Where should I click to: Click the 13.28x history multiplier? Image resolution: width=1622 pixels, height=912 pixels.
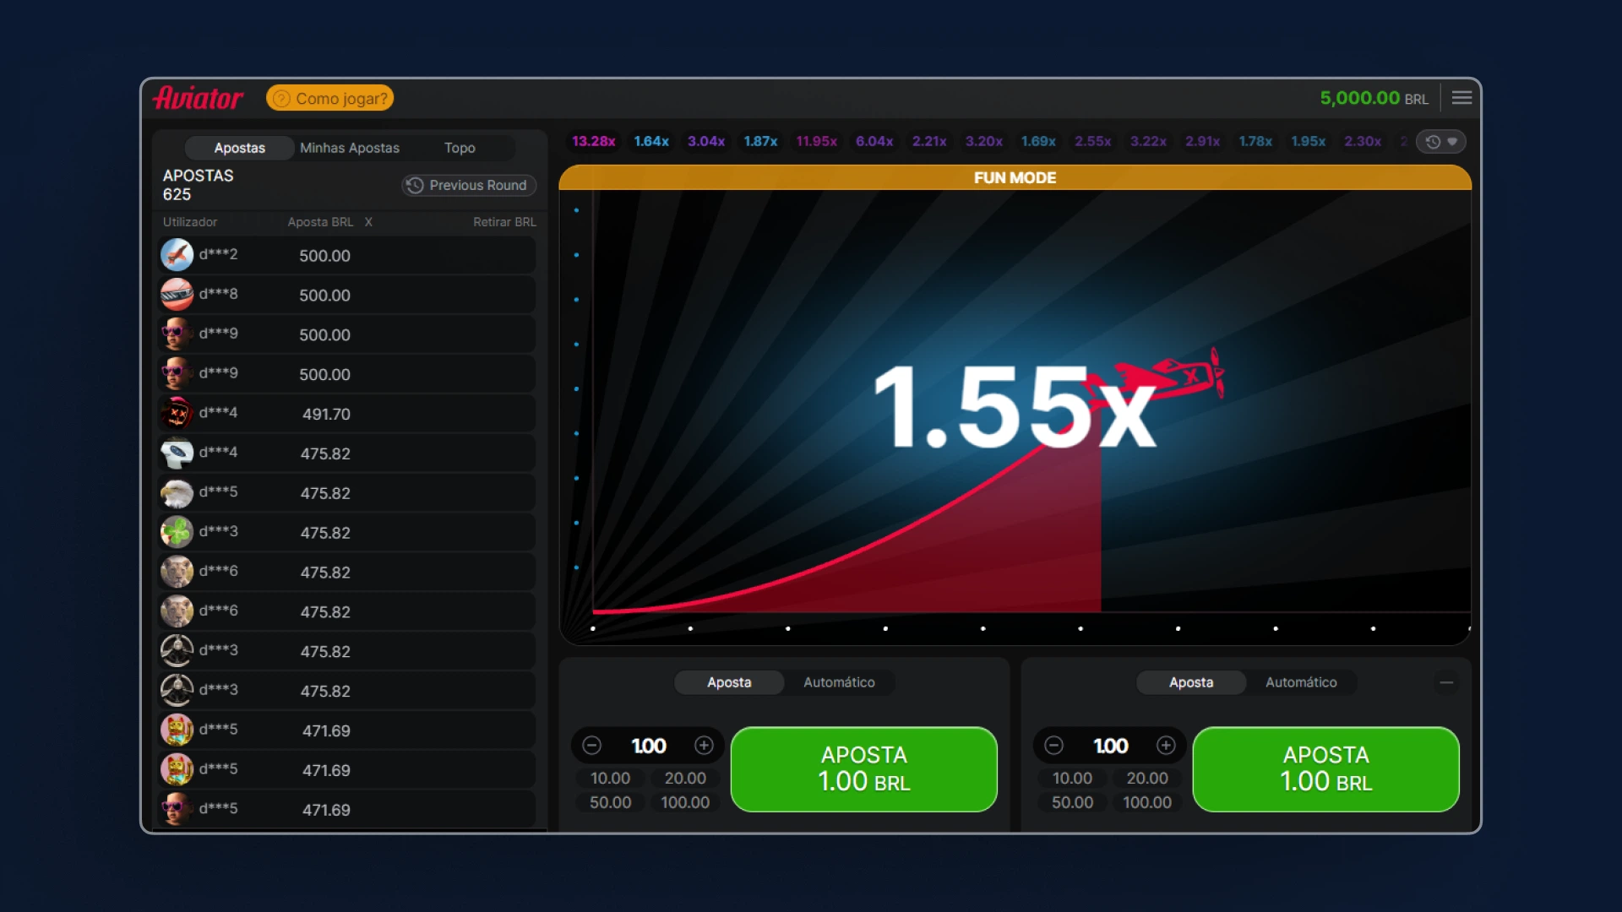(593, 142)
